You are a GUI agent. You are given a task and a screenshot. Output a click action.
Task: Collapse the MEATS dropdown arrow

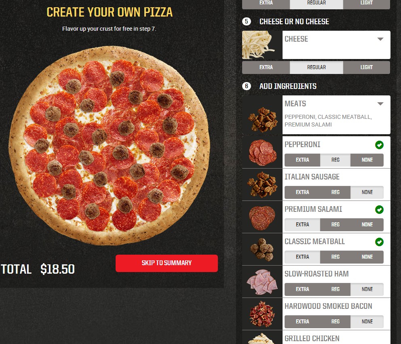380,104
